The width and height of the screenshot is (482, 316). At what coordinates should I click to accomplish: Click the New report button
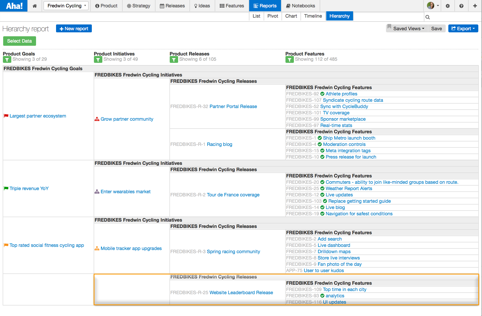pyautogui.click(x=74, y=28)
